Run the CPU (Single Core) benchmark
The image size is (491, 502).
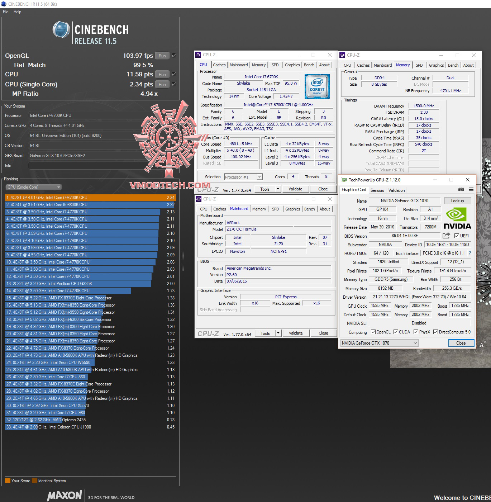coord(162,84)
